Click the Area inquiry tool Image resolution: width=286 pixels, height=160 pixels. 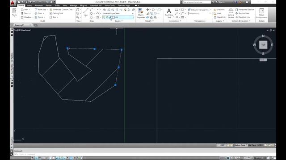pos(218,13)
